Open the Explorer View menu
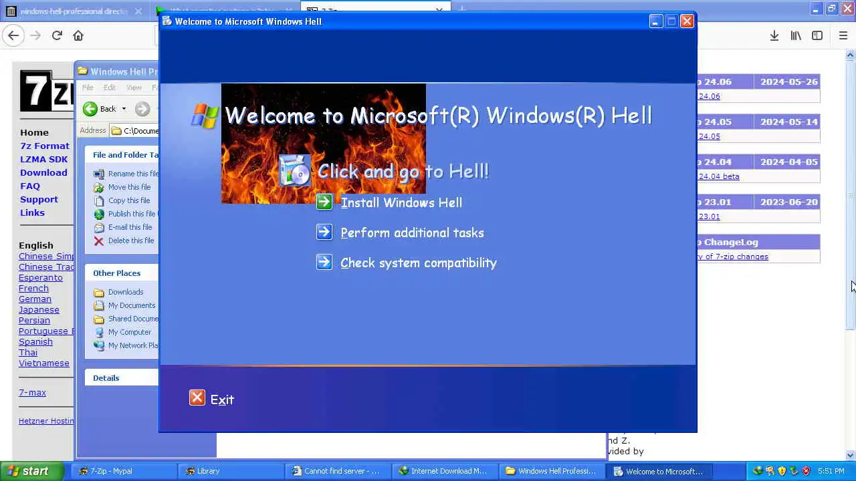This screenshot has width=856, height=481. click(x=134, y=88)
